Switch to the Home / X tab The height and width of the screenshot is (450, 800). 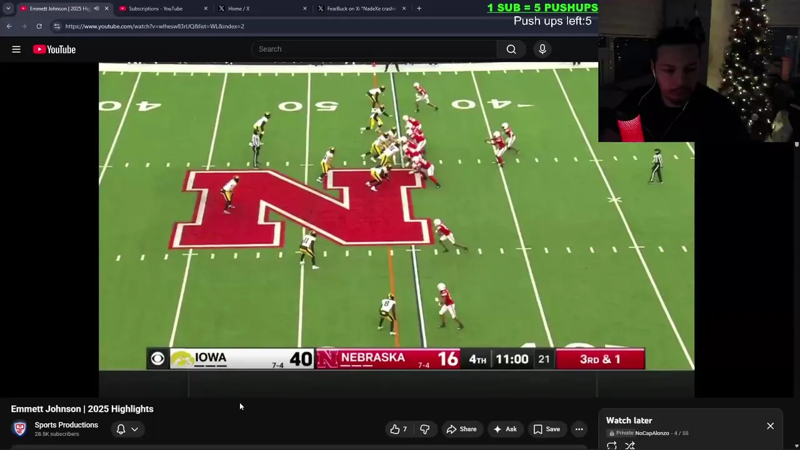[x=262, y=9]
